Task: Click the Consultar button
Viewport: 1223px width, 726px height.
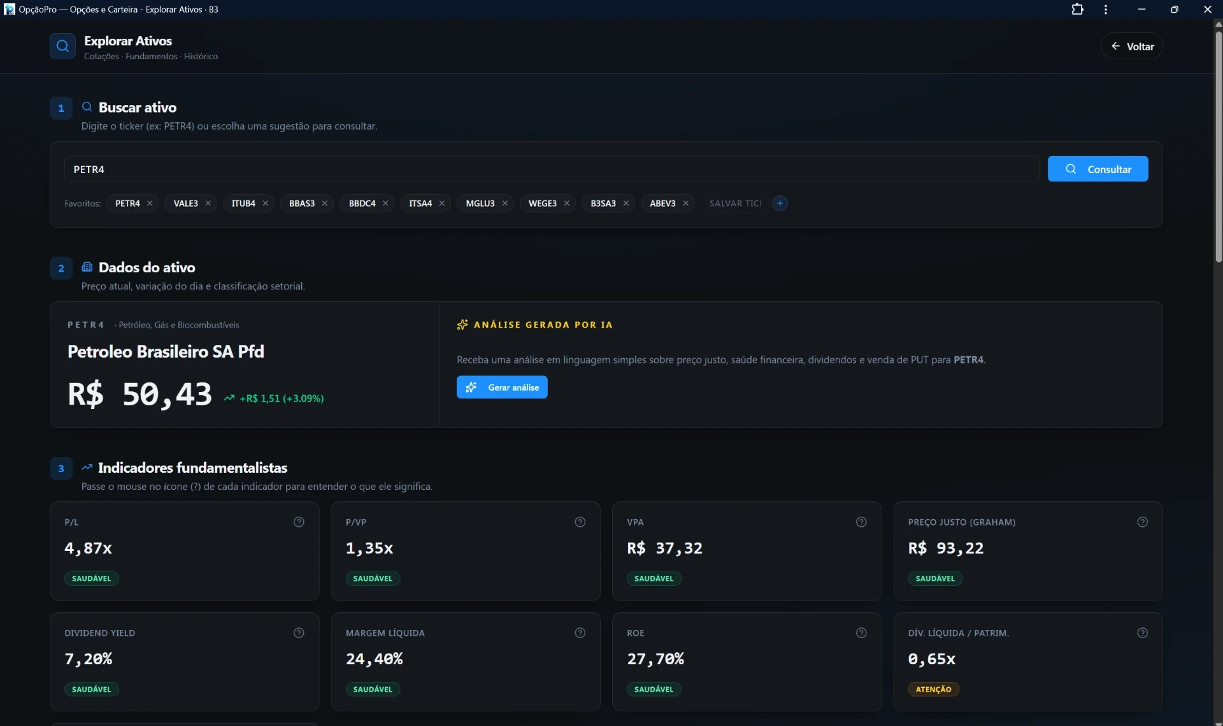Action: click(x=1098, y=169)
